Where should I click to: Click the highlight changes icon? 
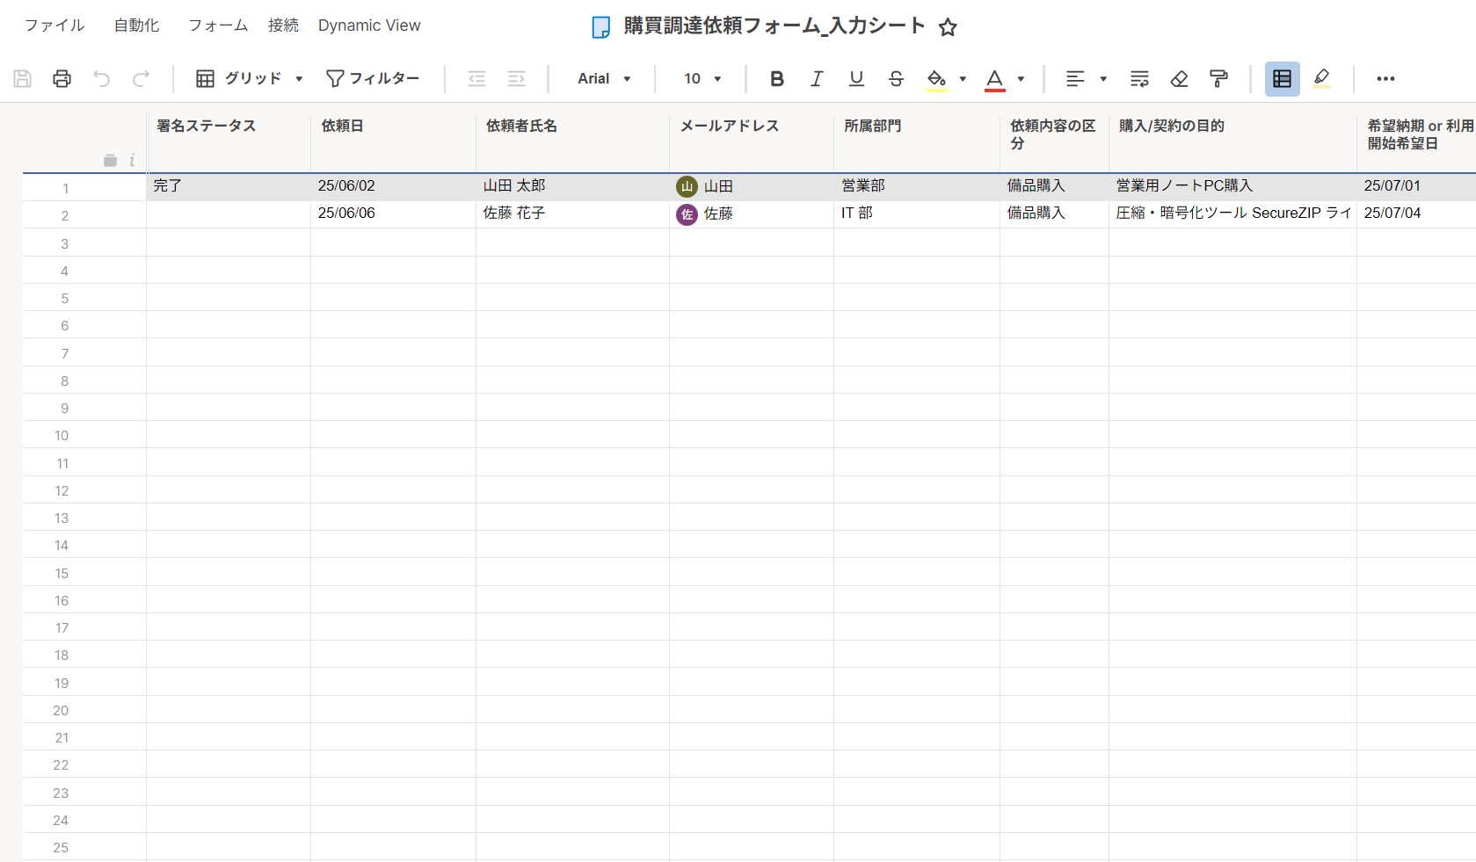1321,78
